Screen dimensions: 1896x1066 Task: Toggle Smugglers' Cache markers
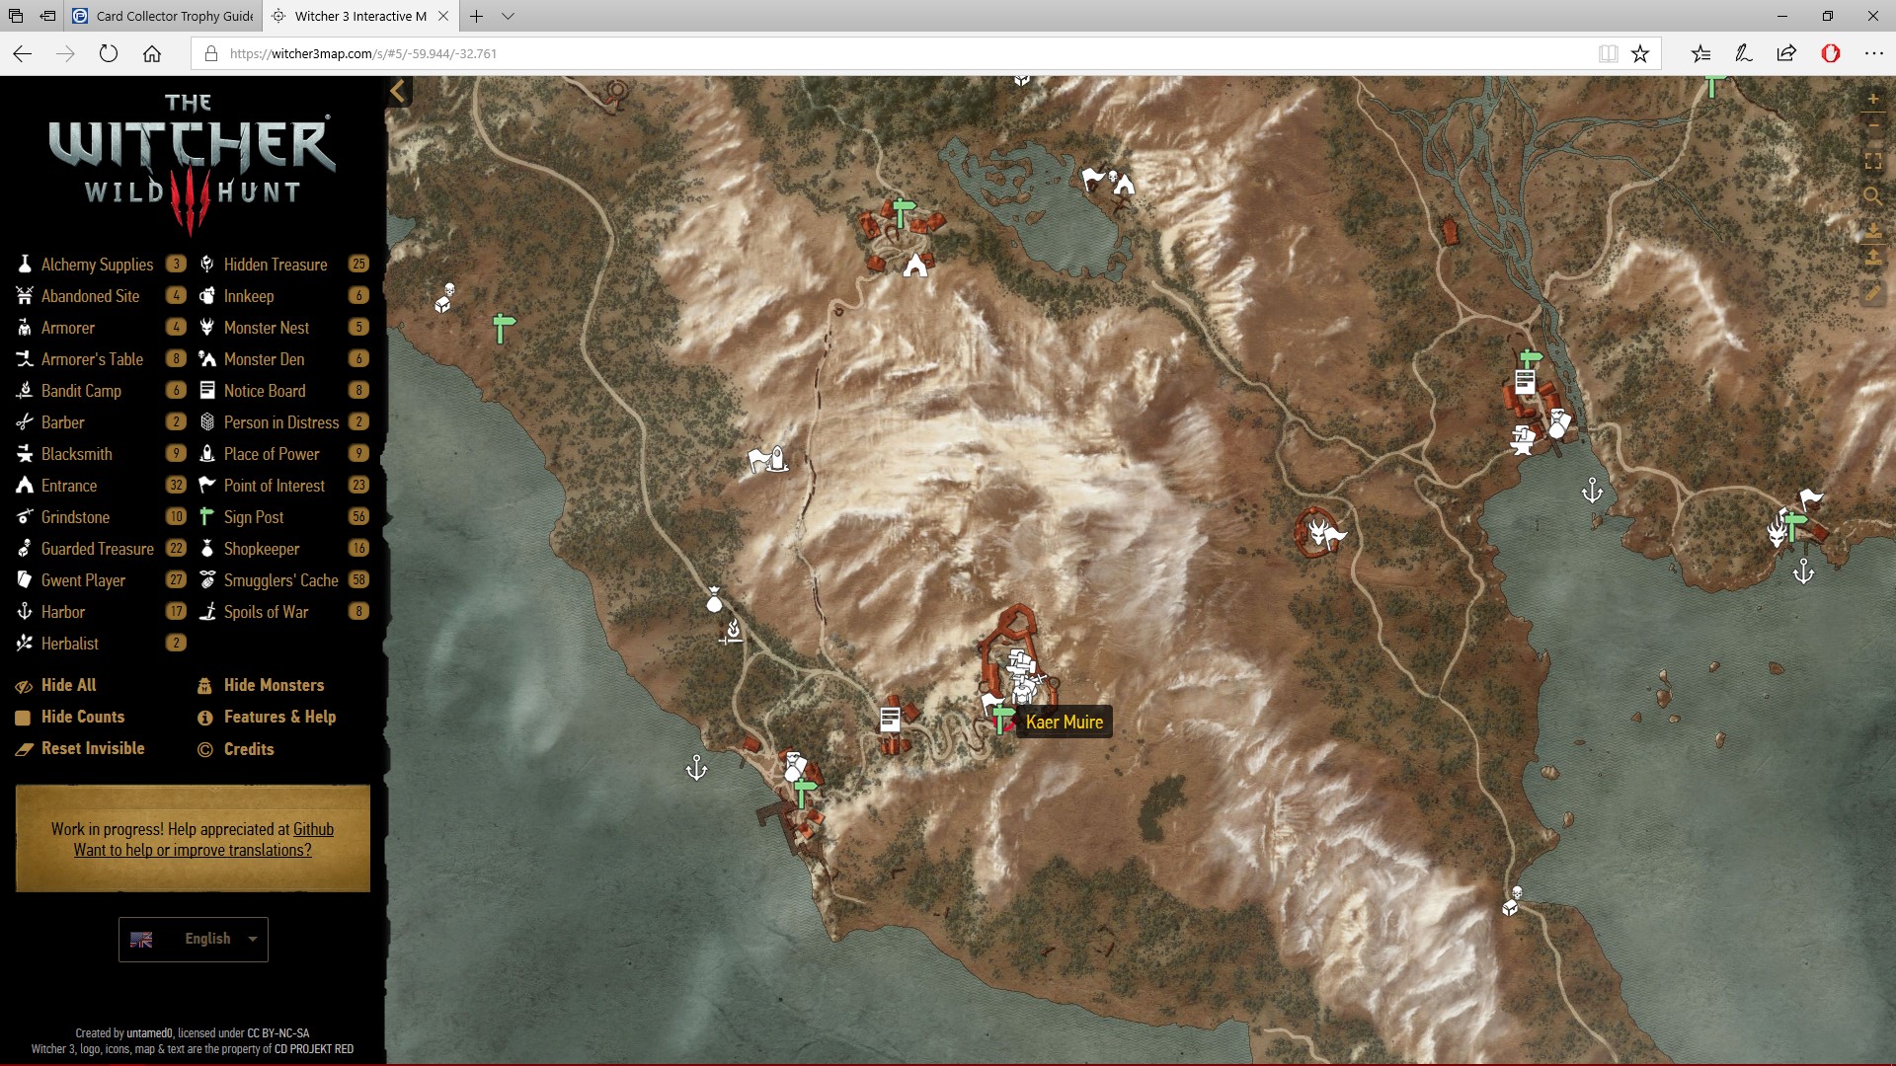(280, 580)
